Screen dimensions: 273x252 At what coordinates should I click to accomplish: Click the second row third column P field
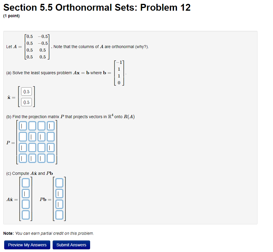click(41, 137)
